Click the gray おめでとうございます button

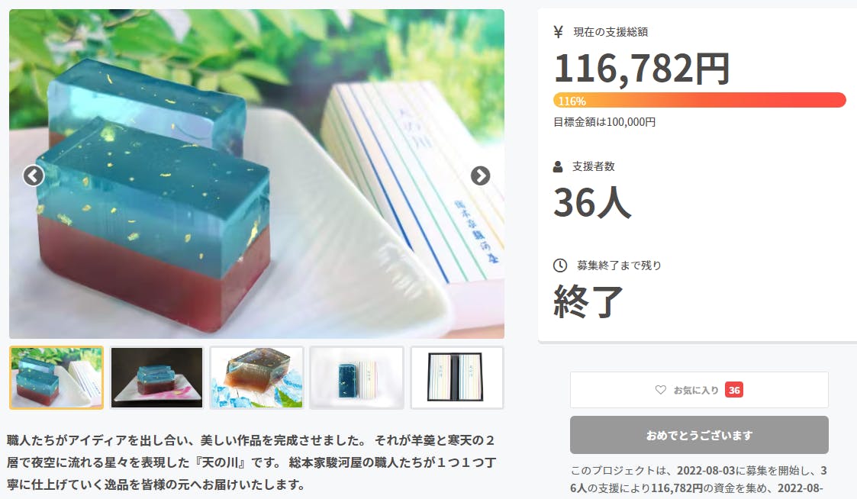click(x=699, y=435)
